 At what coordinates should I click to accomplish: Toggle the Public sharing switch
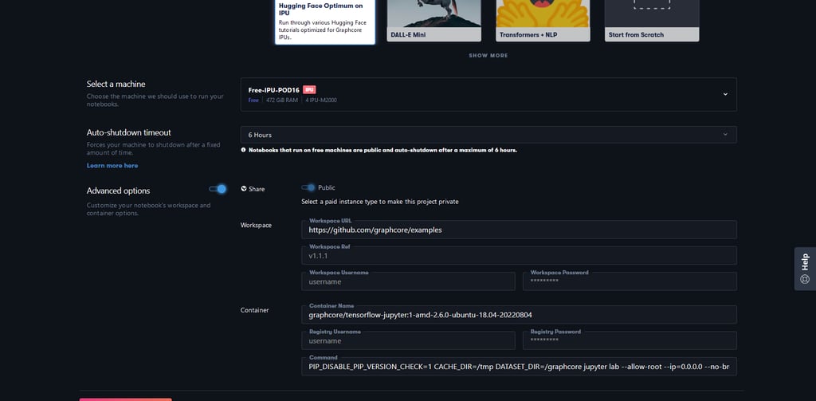tap(308, 187)
